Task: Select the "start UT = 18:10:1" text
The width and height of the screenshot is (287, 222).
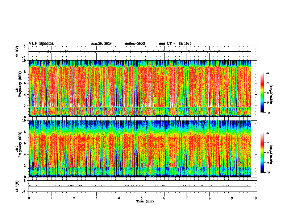Action: pos(175,44)
